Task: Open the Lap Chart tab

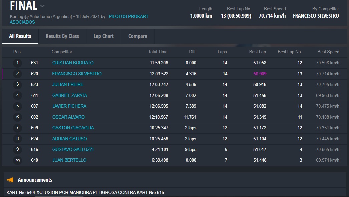Action: pyautogui.click(x=103, y=36)
